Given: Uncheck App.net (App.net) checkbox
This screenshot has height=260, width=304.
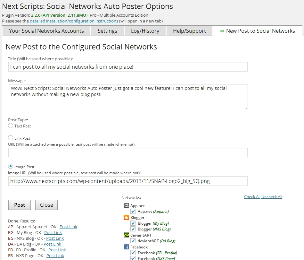Looking at the screenshot, I should 133,211.
